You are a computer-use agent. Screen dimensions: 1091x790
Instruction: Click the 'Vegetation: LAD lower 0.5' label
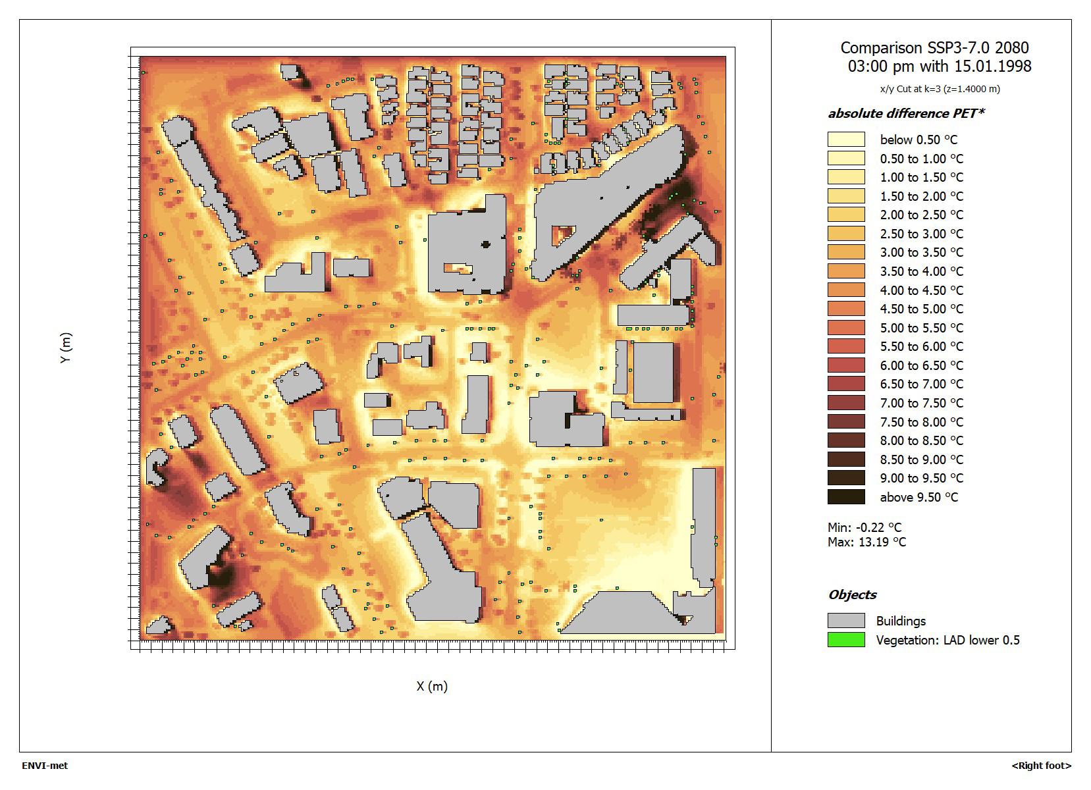[947, 640]
